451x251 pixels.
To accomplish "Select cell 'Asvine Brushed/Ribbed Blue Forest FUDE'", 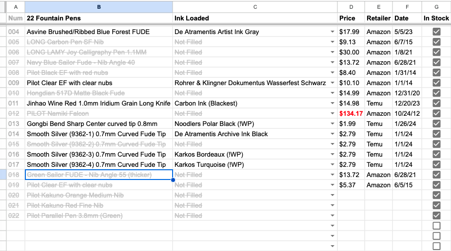I will pyautogui.click(x=98, y=32).
